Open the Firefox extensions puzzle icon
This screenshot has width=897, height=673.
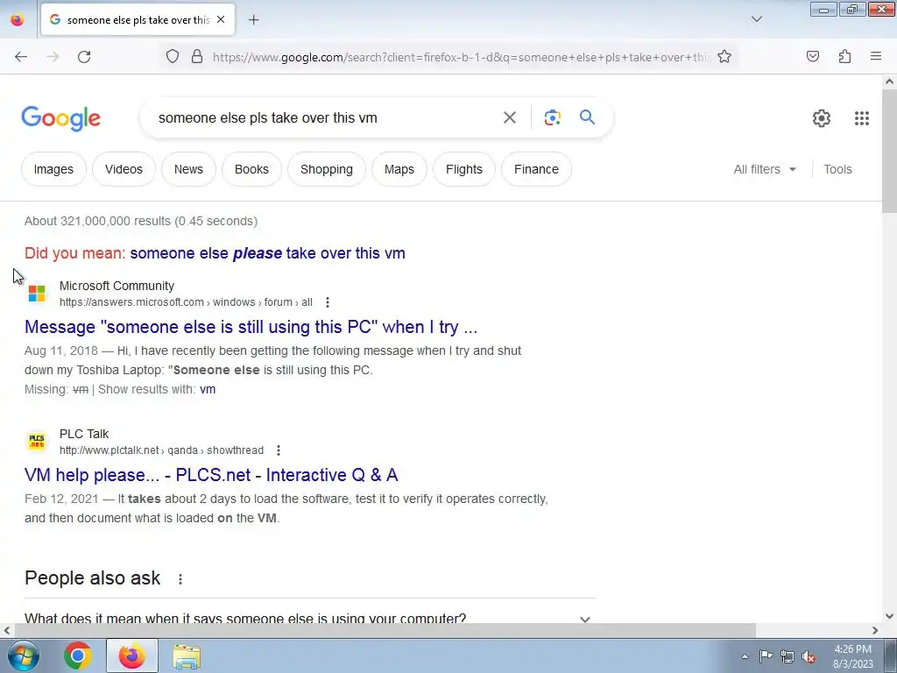[x=844, y=56]
